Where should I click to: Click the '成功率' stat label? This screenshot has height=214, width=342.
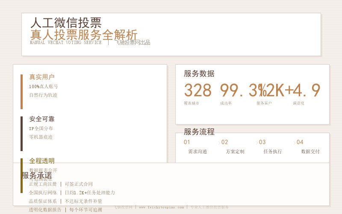[x=226, y=103]
